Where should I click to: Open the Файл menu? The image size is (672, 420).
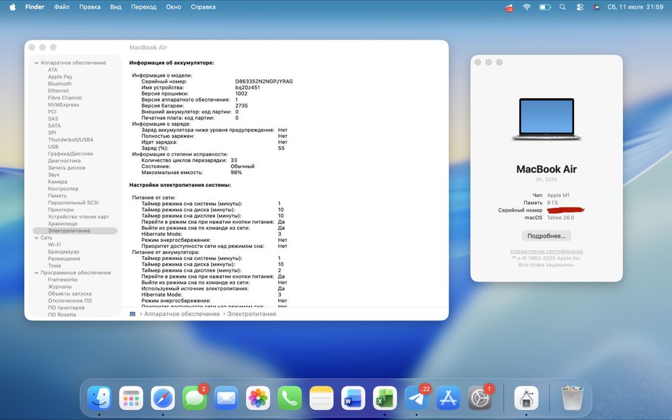pos(62,7)
